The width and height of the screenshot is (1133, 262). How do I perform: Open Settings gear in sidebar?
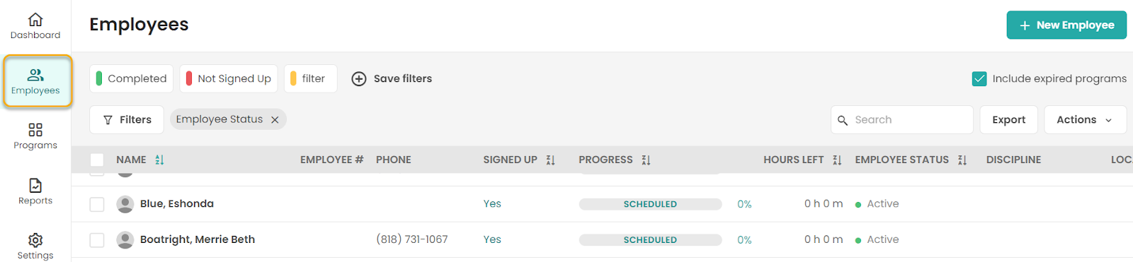(35, 240)
